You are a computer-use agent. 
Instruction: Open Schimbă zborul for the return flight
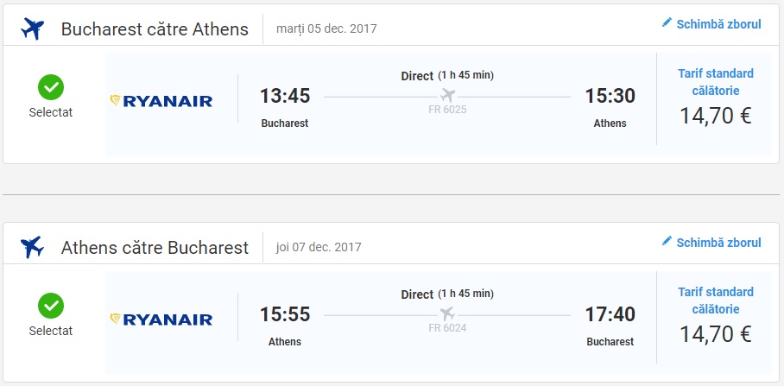[718, 243]
